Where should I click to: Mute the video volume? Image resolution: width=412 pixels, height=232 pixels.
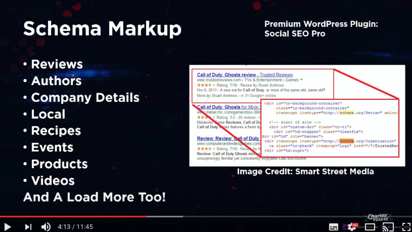[46, 227]
